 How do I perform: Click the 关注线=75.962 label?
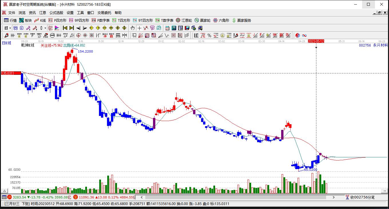click(51, 45)
